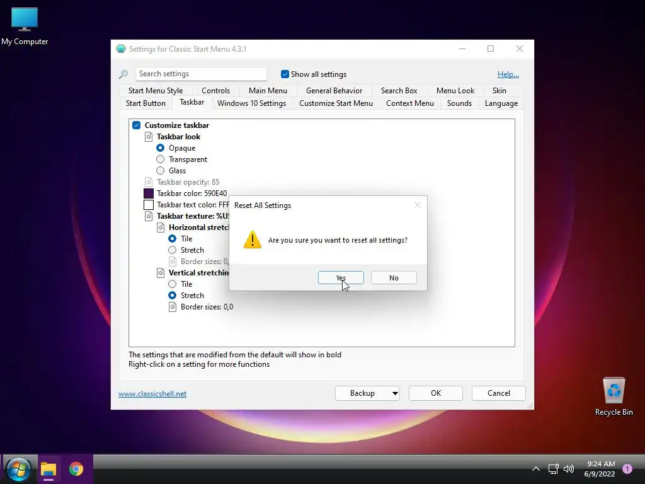Open the clock showing 9:24 AM
The image size is (645, 484).
click(x=600, y=469)
